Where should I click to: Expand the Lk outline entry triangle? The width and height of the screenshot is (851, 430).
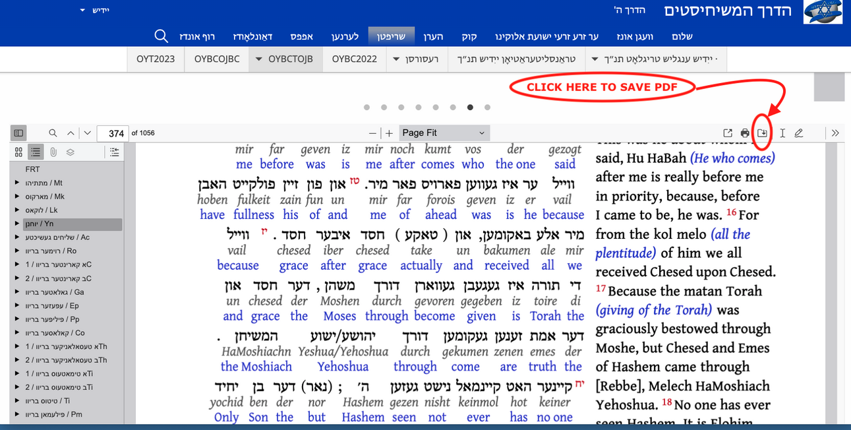(16, 210)
